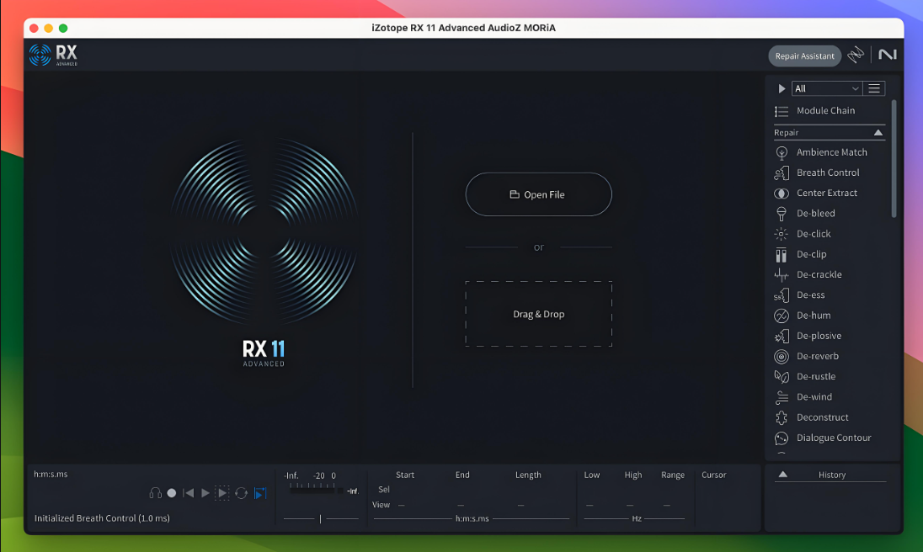Toggle input monitoring with the headphones icon
This screenshot has height=552, width=923.
[x=156, y=493]
